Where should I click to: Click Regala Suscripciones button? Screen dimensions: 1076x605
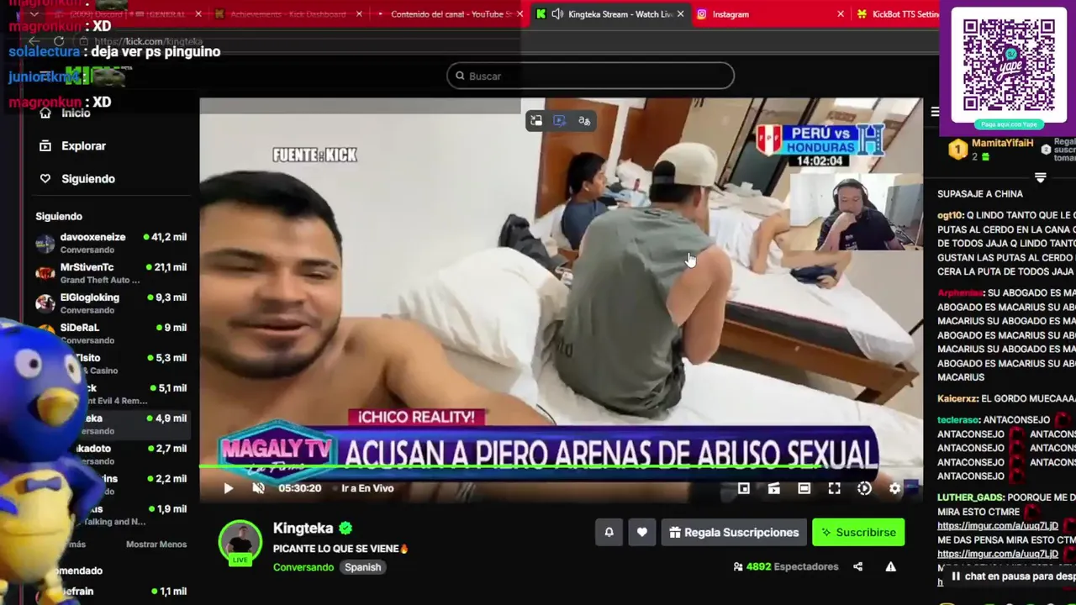point(734,532)
